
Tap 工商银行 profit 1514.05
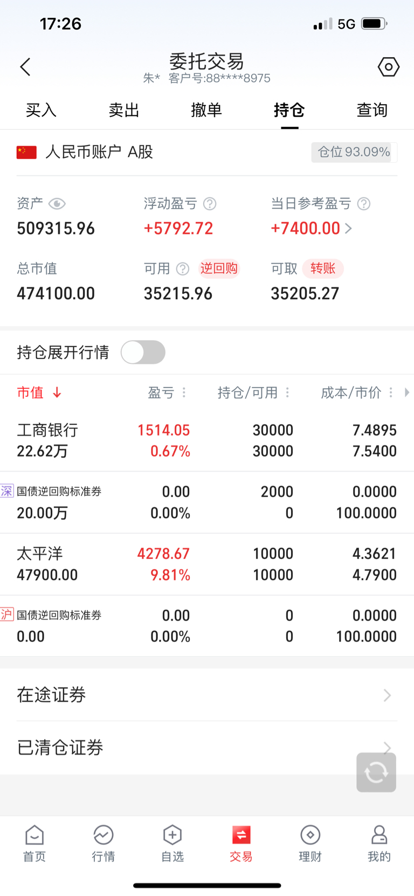163,430
